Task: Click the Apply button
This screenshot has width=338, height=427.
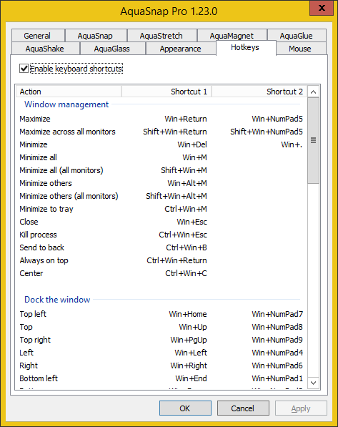Action: (x=301, y=408)
